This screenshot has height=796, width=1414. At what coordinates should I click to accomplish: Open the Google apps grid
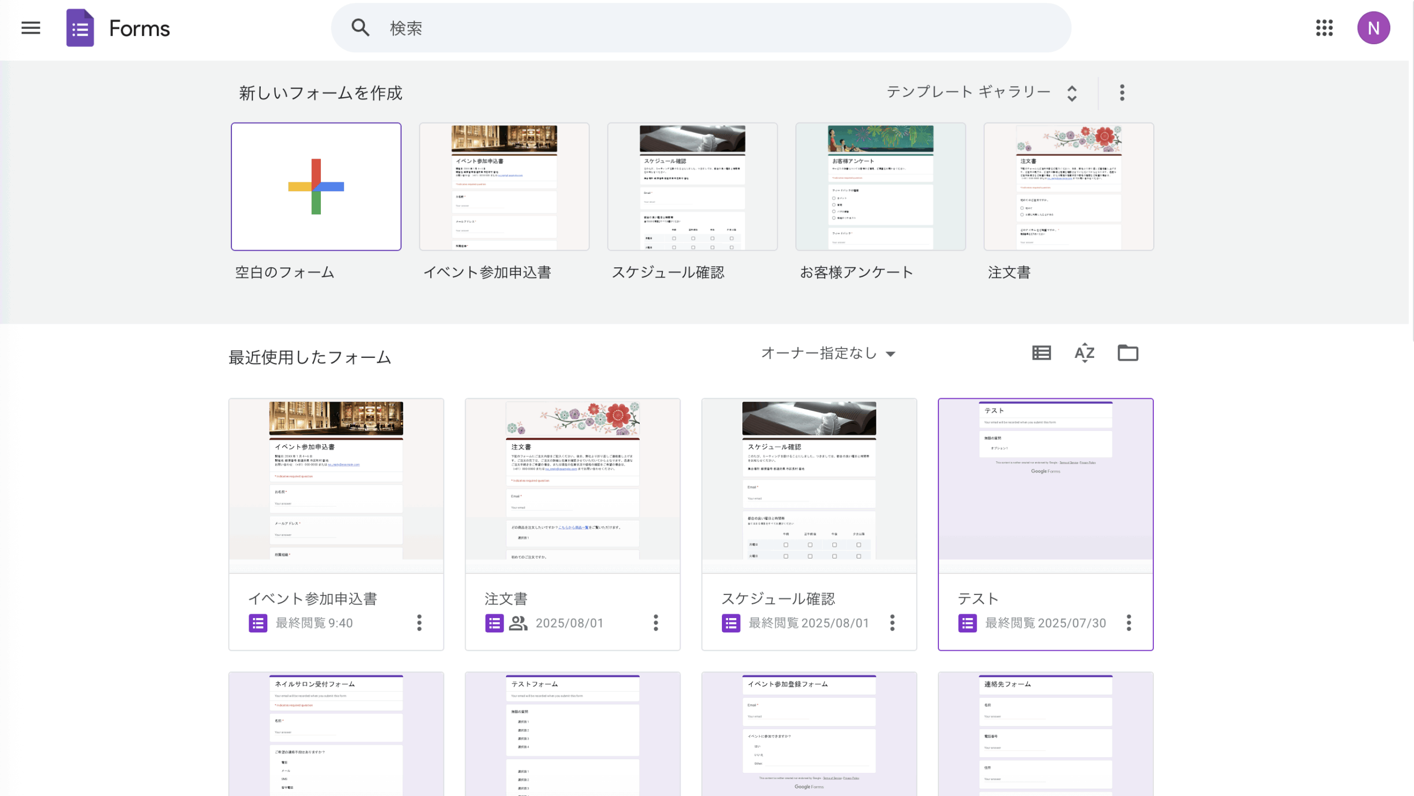[x=1324, y=28]
